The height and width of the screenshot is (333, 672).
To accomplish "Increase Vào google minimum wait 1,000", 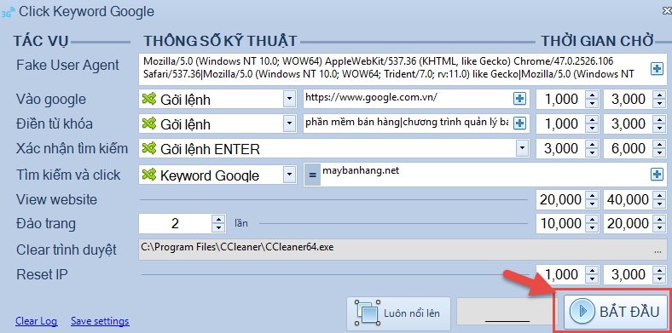I will 592,95.
